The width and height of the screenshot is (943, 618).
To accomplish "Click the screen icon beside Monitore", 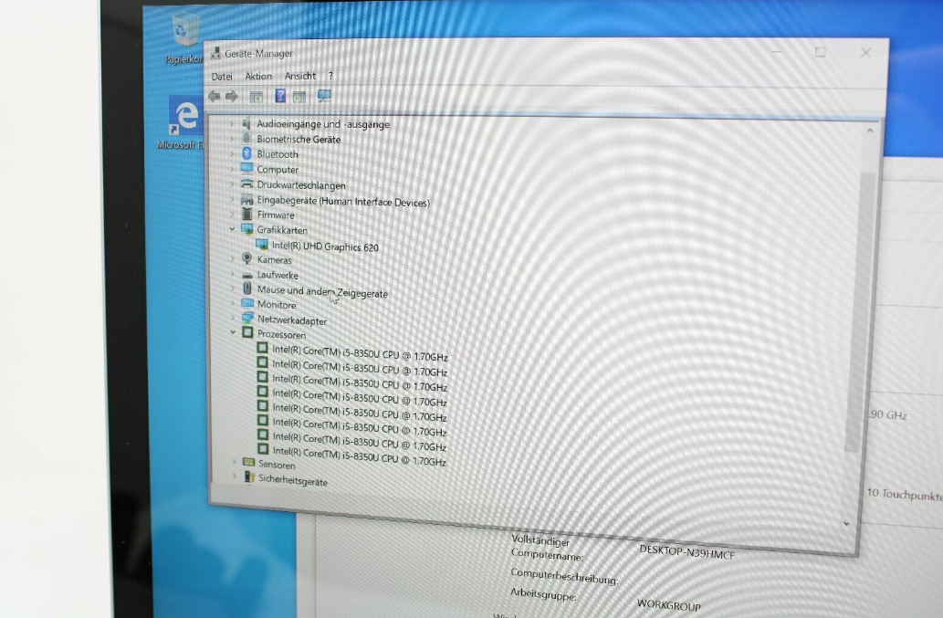I will [x=247, y=304].
